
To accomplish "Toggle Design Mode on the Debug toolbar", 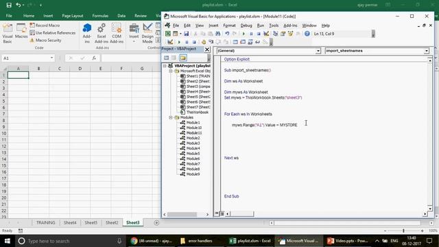I will [170, 42].
